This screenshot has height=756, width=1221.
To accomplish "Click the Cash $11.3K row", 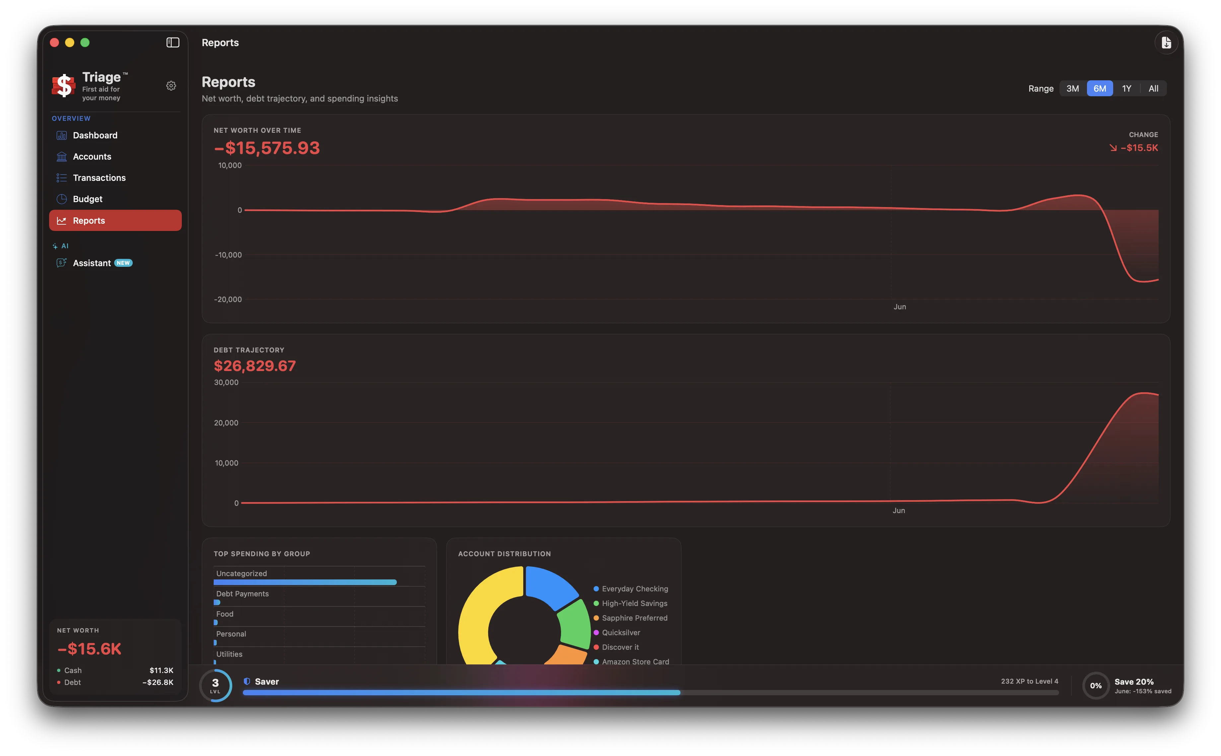I will [x=115, y=670].
